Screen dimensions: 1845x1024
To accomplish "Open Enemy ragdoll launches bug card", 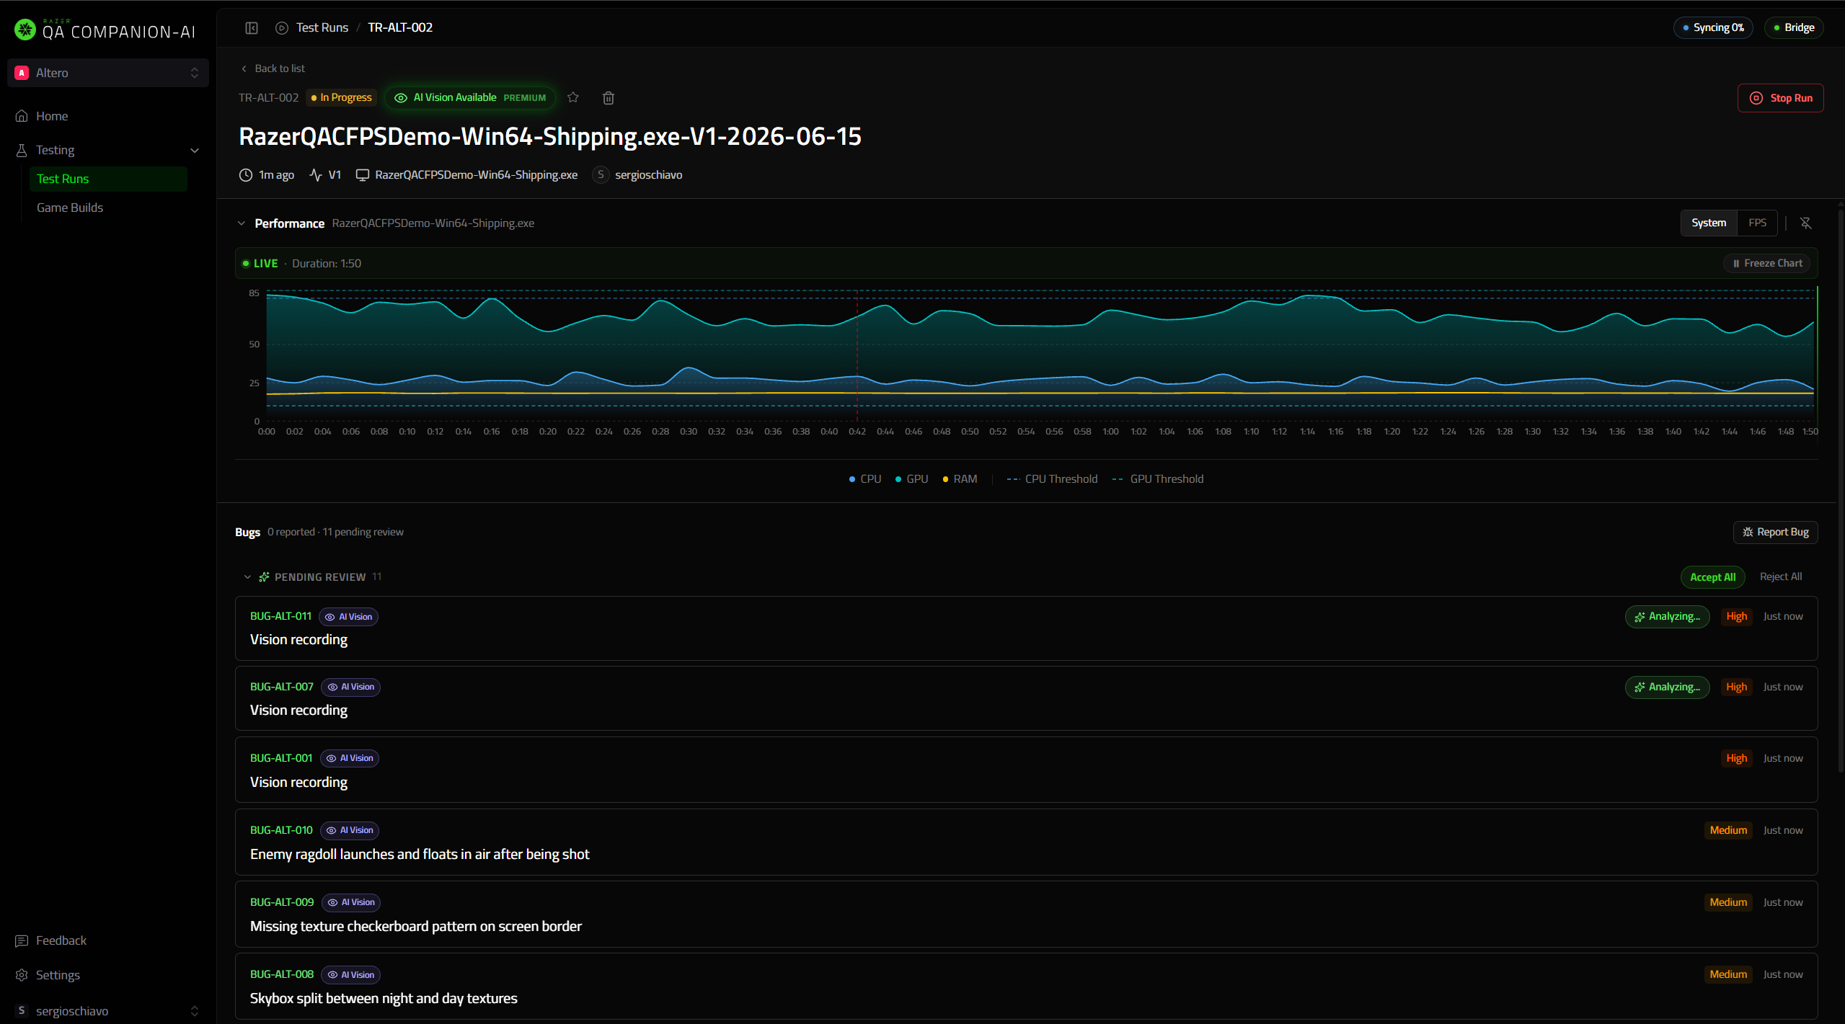I will coord(1026,842).
